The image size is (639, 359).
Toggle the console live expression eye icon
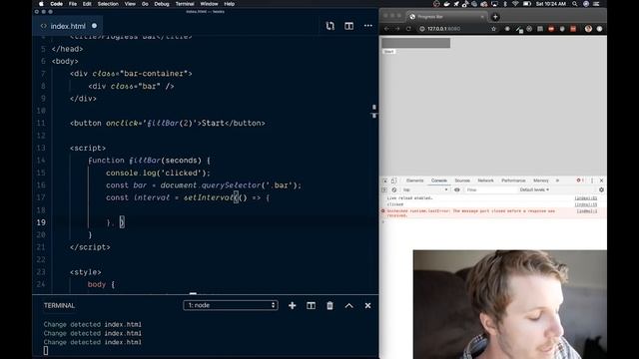(x=457, y=189)
